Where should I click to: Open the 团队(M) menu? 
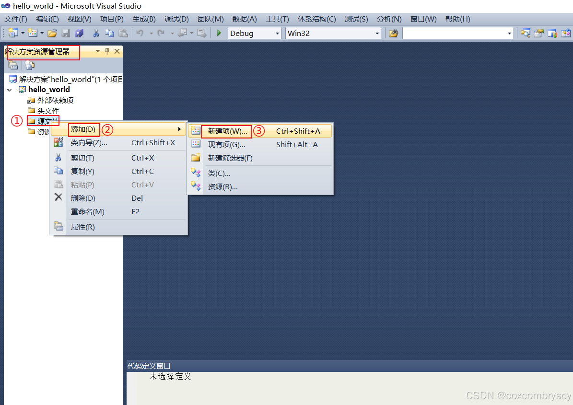[210, 19]
